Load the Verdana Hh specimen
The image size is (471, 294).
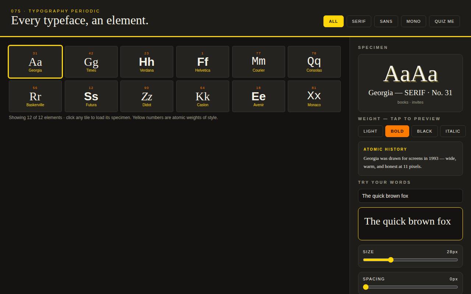tap(147, 62)
